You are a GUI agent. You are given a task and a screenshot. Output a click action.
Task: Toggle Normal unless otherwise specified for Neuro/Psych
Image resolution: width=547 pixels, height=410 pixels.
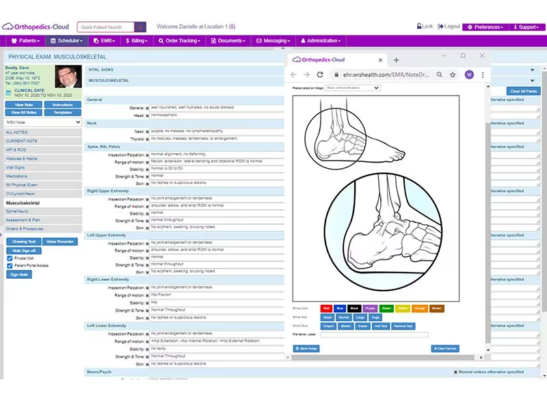[455, 372]
